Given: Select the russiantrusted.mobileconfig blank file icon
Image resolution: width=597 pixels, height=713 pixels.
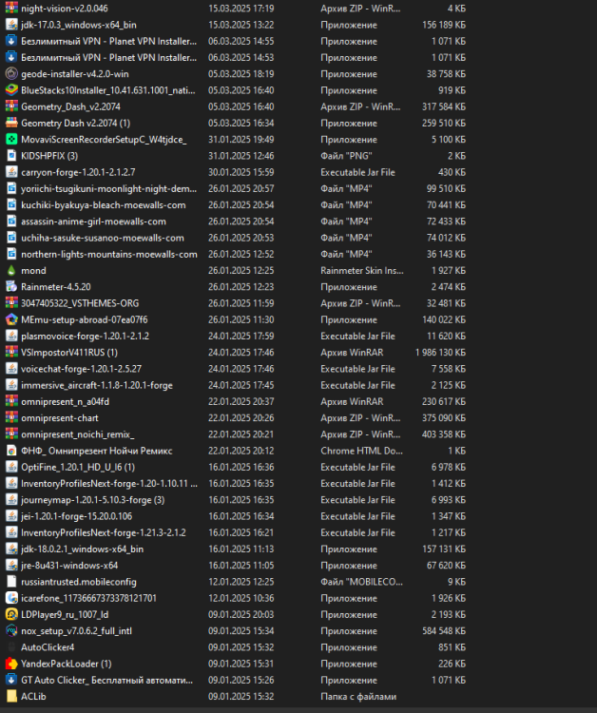Looking at the screenshot, I should pyautogui.click(x=11, y=582).
